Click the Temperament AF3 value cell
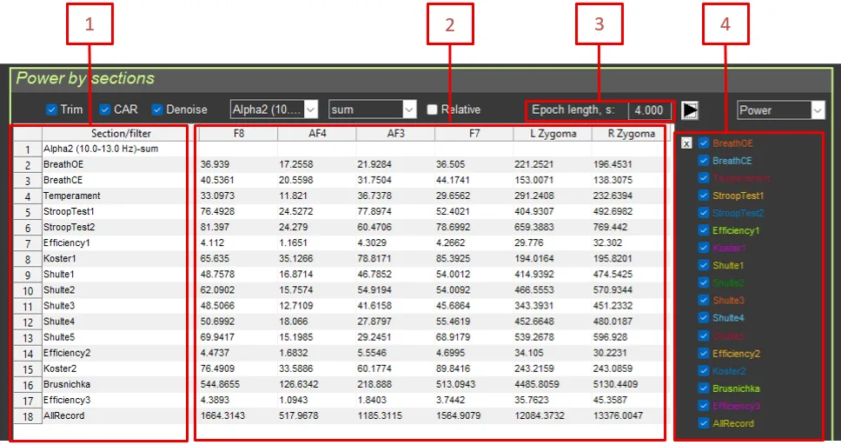 (394, 196)
